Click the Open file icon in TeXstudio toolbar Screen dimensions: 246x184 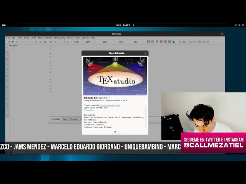[13, 42]
